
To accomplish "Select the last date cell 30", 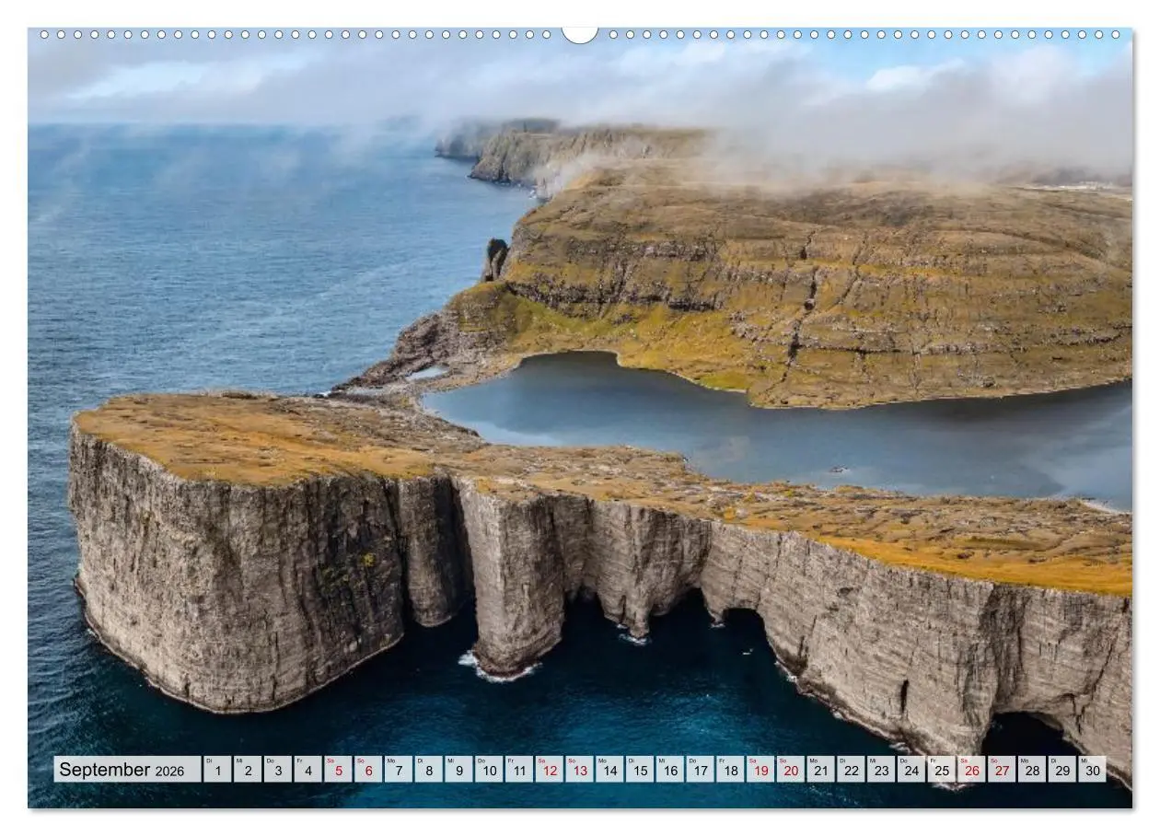I will (x=1092, y=770).
